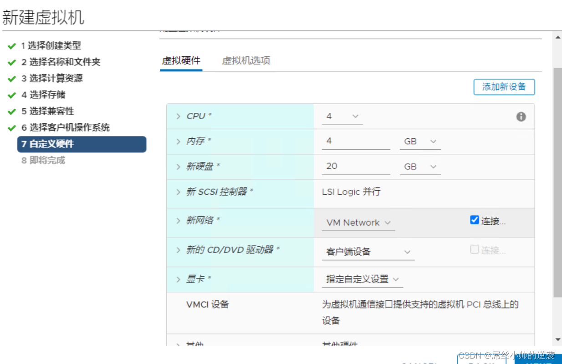Click the new hard disk size field

[356, 167]
